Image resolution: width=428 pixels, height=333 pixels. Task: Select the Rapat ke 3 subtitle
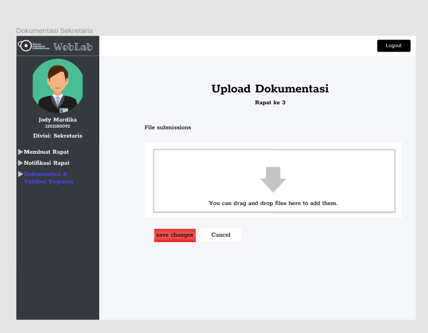(x=270, y=103)
